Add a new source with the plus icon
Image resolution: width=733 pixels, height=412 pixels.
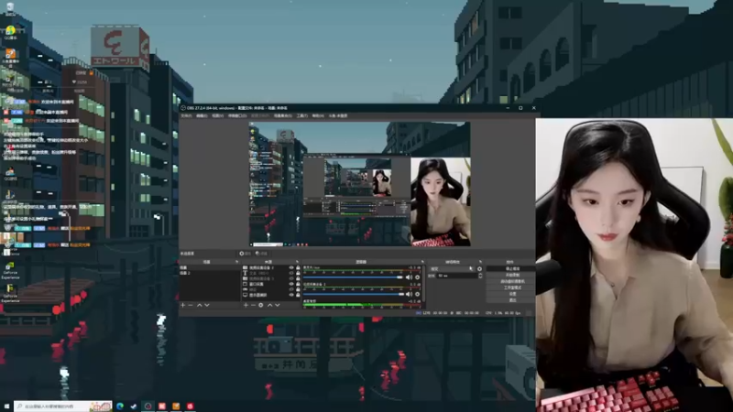246,305
